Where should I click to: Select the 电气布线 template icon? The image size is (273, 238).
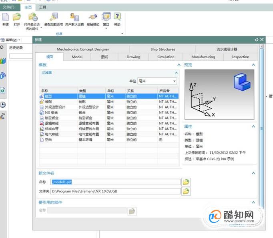coord(42,134)
